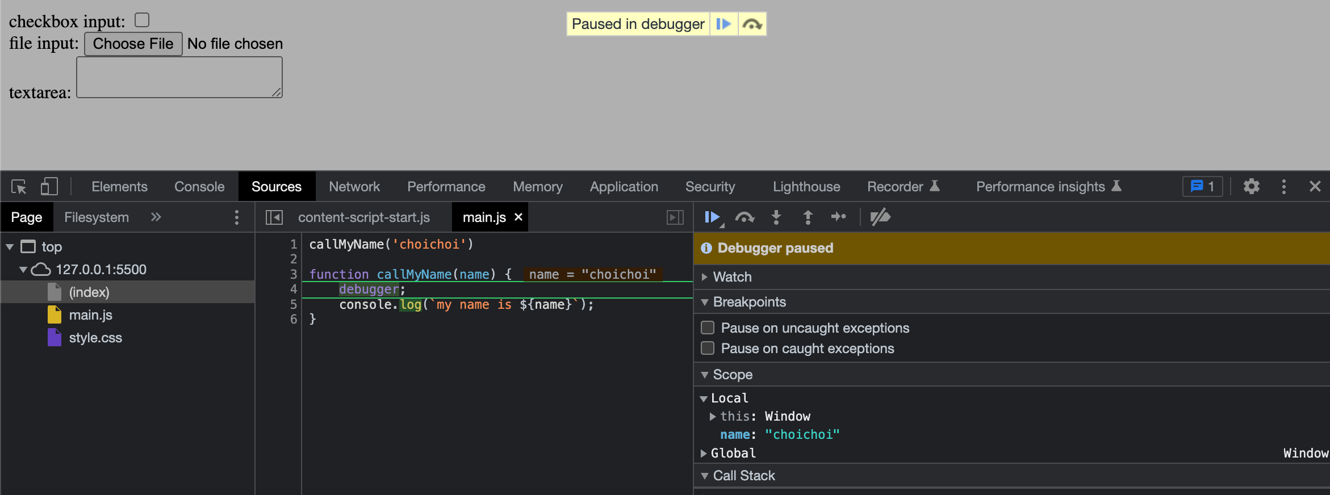The width and height of the screenshot is (1330, 495).
Task: Click the Recorder experiment flask icon
Action: coord(935,186)
